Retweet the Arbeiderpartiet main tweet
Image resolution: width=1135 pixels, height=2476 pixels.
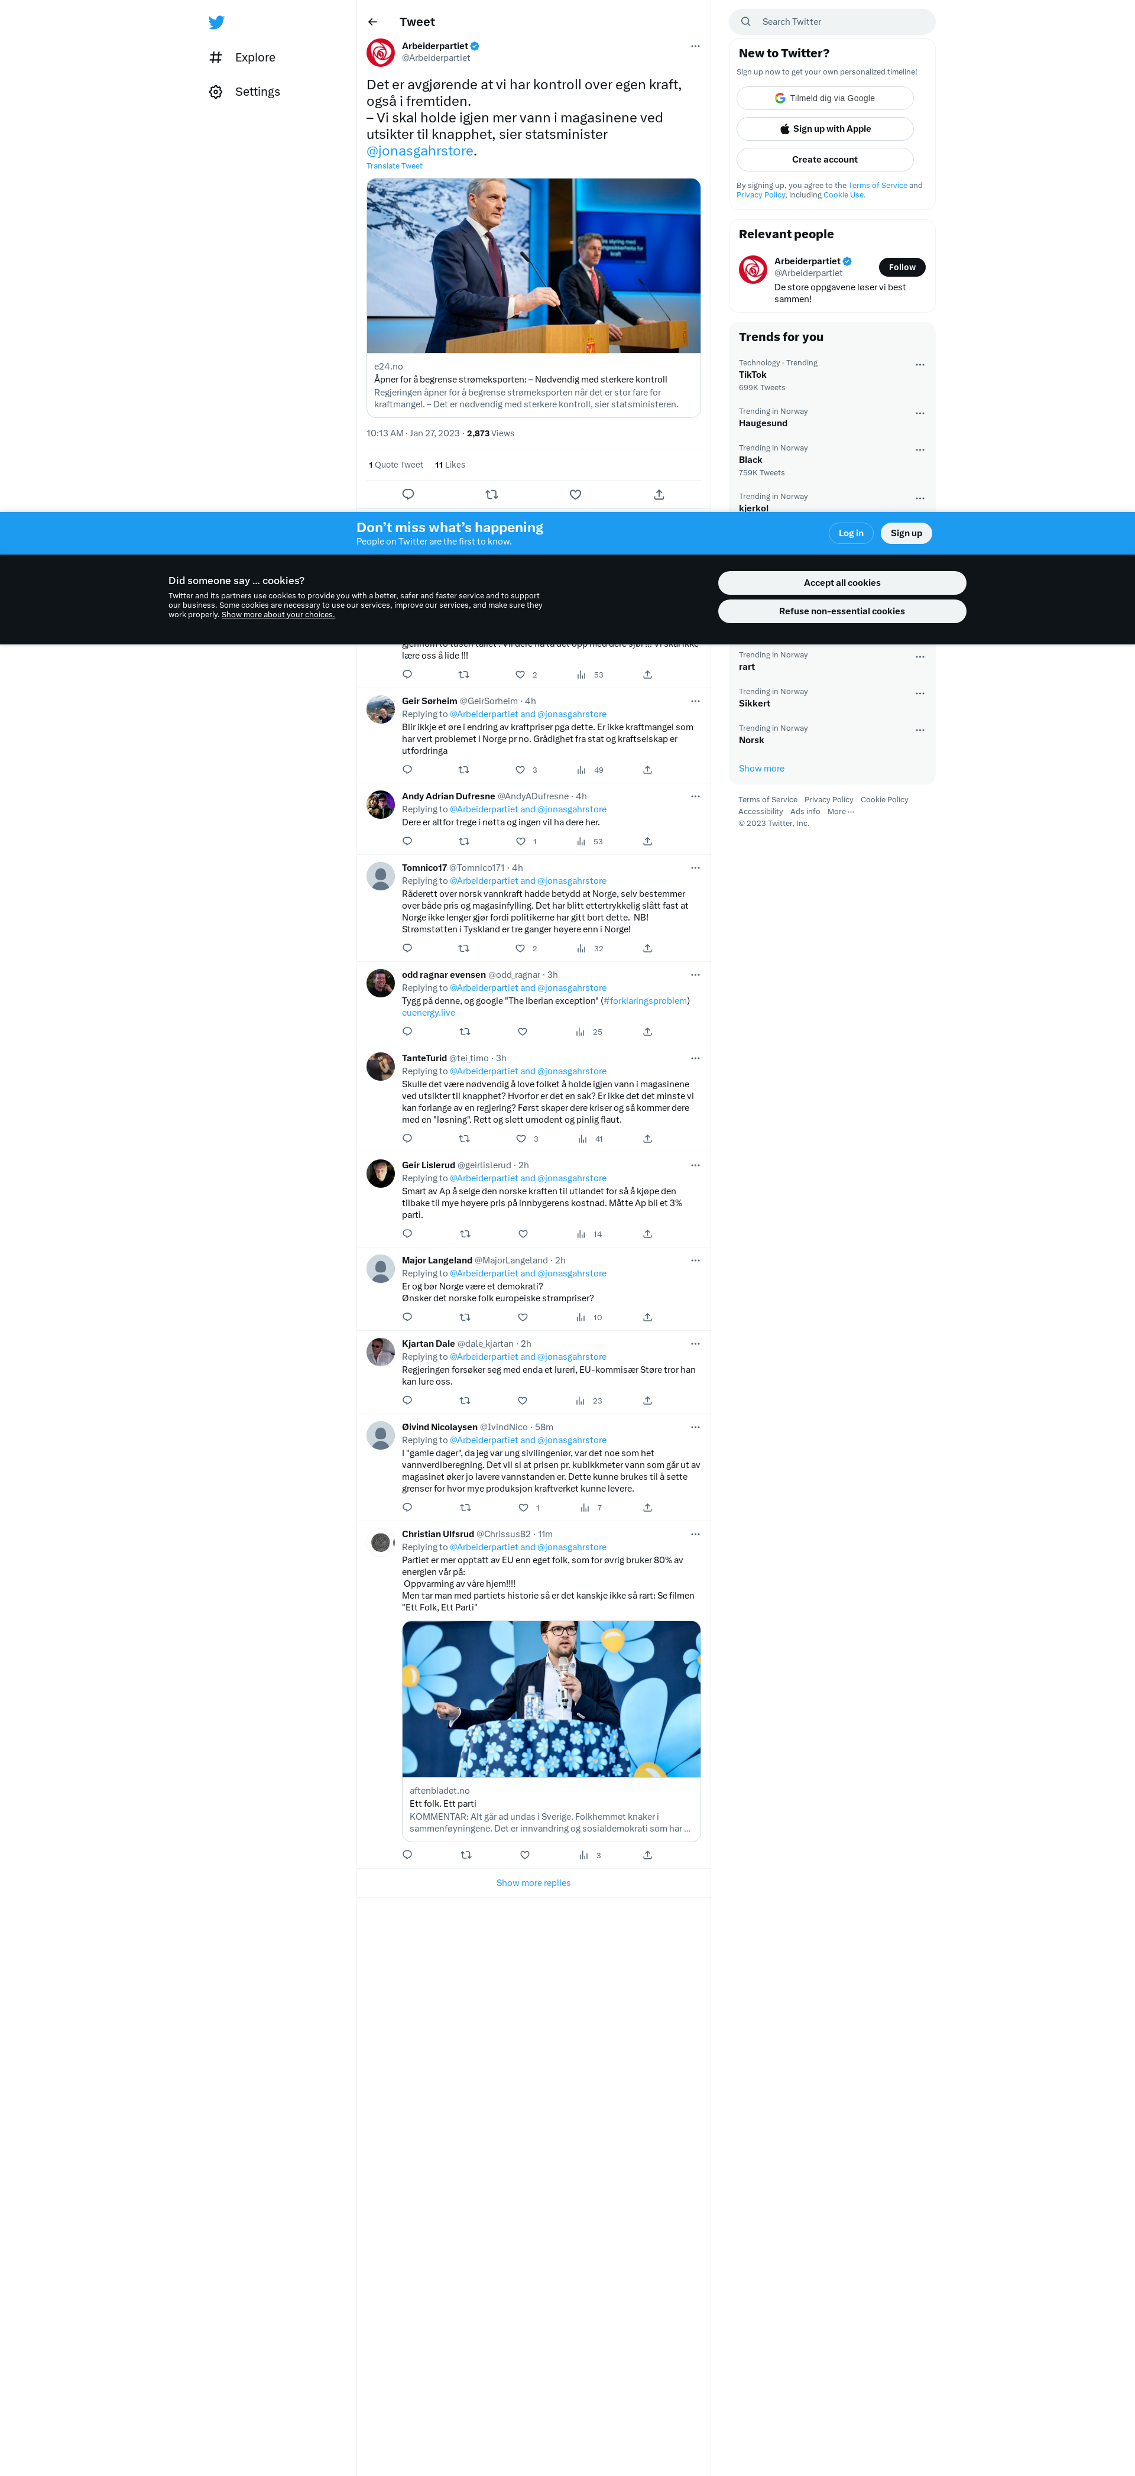point(491,494)
